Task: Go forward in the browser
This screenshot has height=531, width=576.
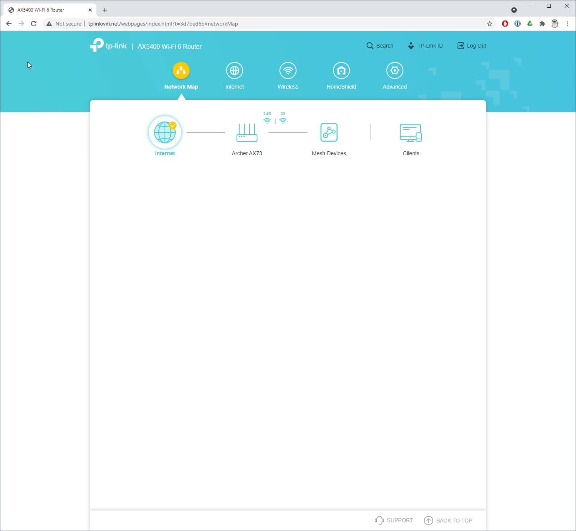Action: click(21, 24)
